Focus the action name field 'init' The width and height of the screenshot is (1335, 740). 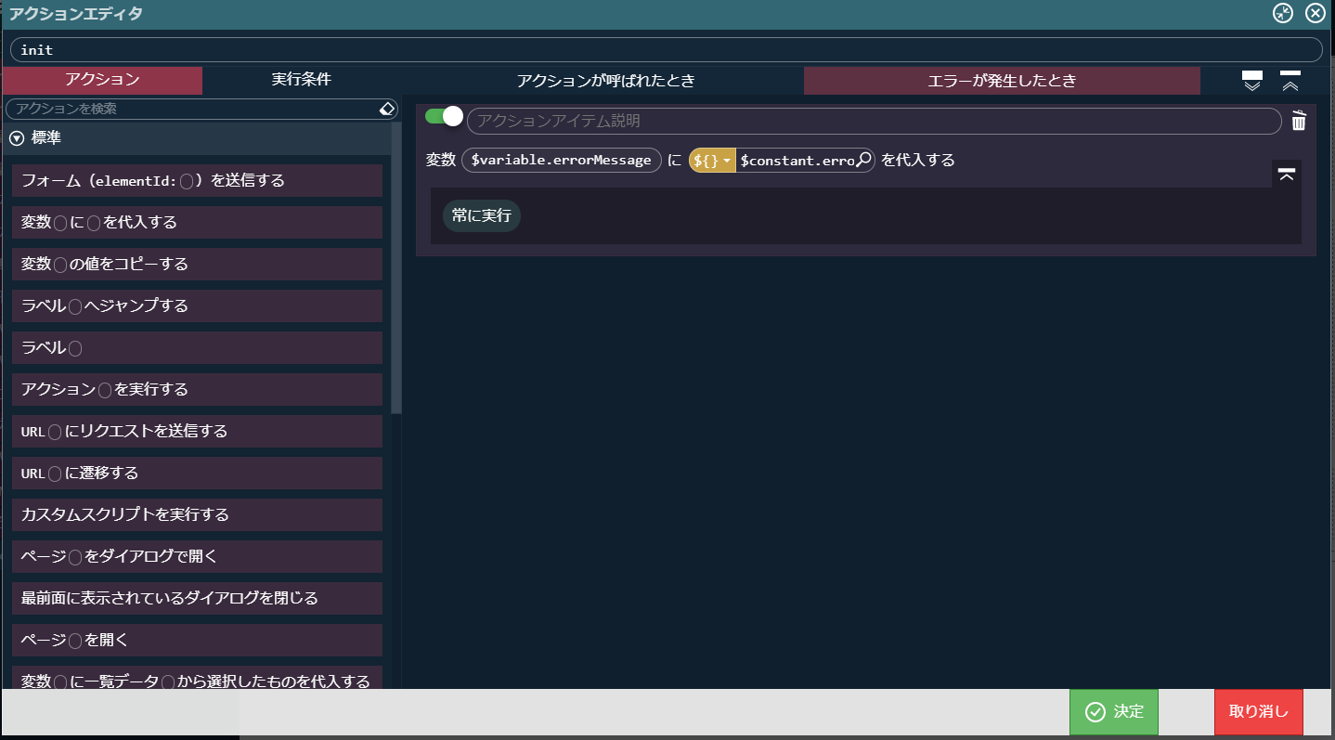point(666,50)
